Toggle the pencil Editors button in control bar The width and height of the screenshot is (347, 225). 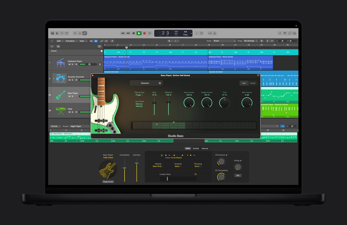coord(85,33)
